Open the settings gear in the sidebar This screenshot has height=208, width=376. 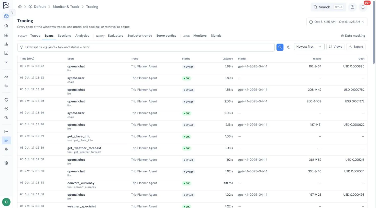[x=6, y=163]
